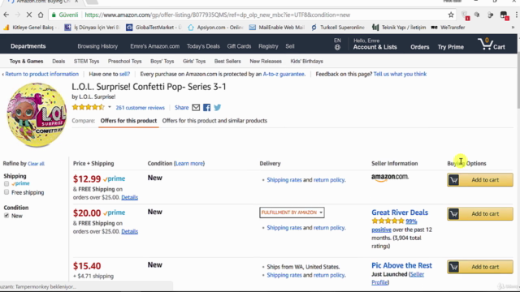Add Great River Deals offer to cart
Screen dimensions: 520x292
click(x=480, y=214)
